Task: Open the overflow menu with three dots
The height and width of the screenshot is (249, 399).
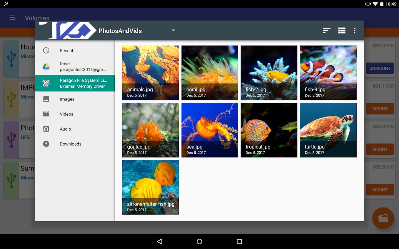Action: click(355, 30)
